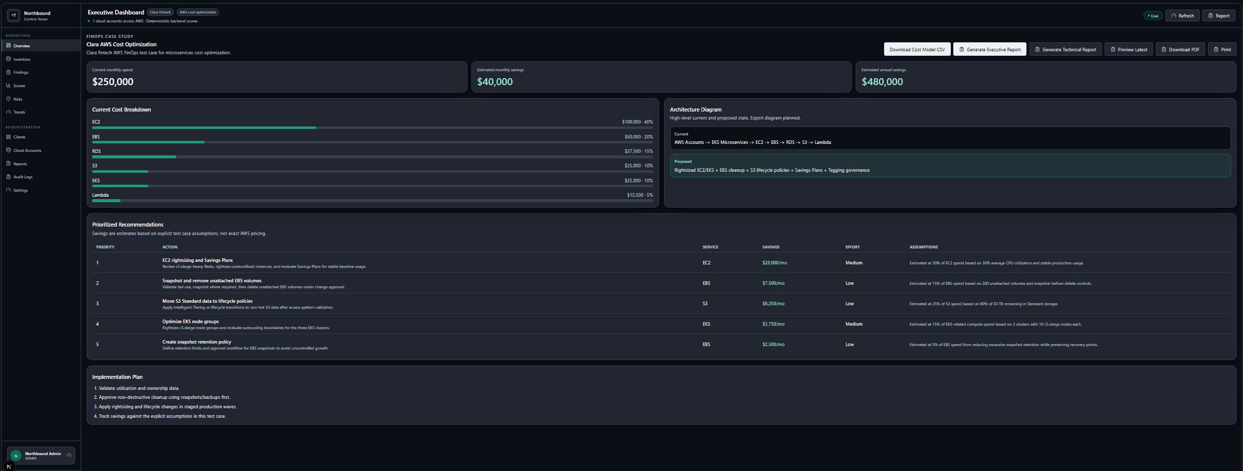Go to Cloud Accounts page
The height and width of the screenshot is (471, 1243).
[x=41, y=150]
